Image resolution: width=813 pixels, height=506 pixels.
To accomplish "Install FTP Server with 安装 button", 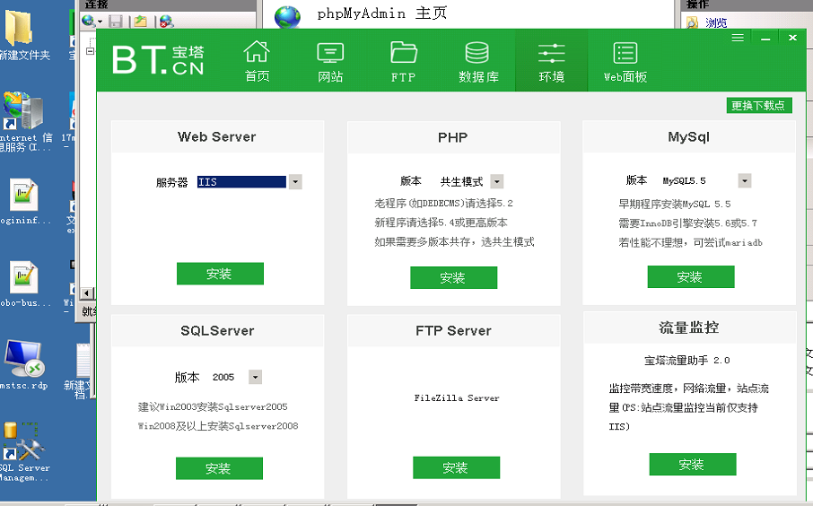I will 456,467.
